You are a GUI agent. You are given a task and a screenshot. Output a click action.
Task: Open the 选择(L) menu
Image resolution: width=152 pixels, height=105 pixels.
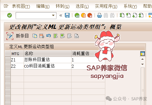click(82, 6)
